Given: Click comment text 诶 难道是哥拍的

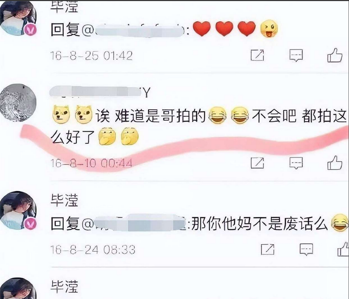Looking at the screenshot, I should 150,116.
